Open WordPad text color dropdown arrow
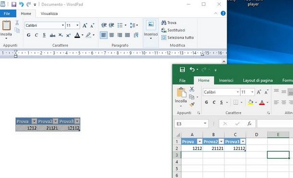Image resolution: width=293 pixels, height=178 pixels. [82, 35]
